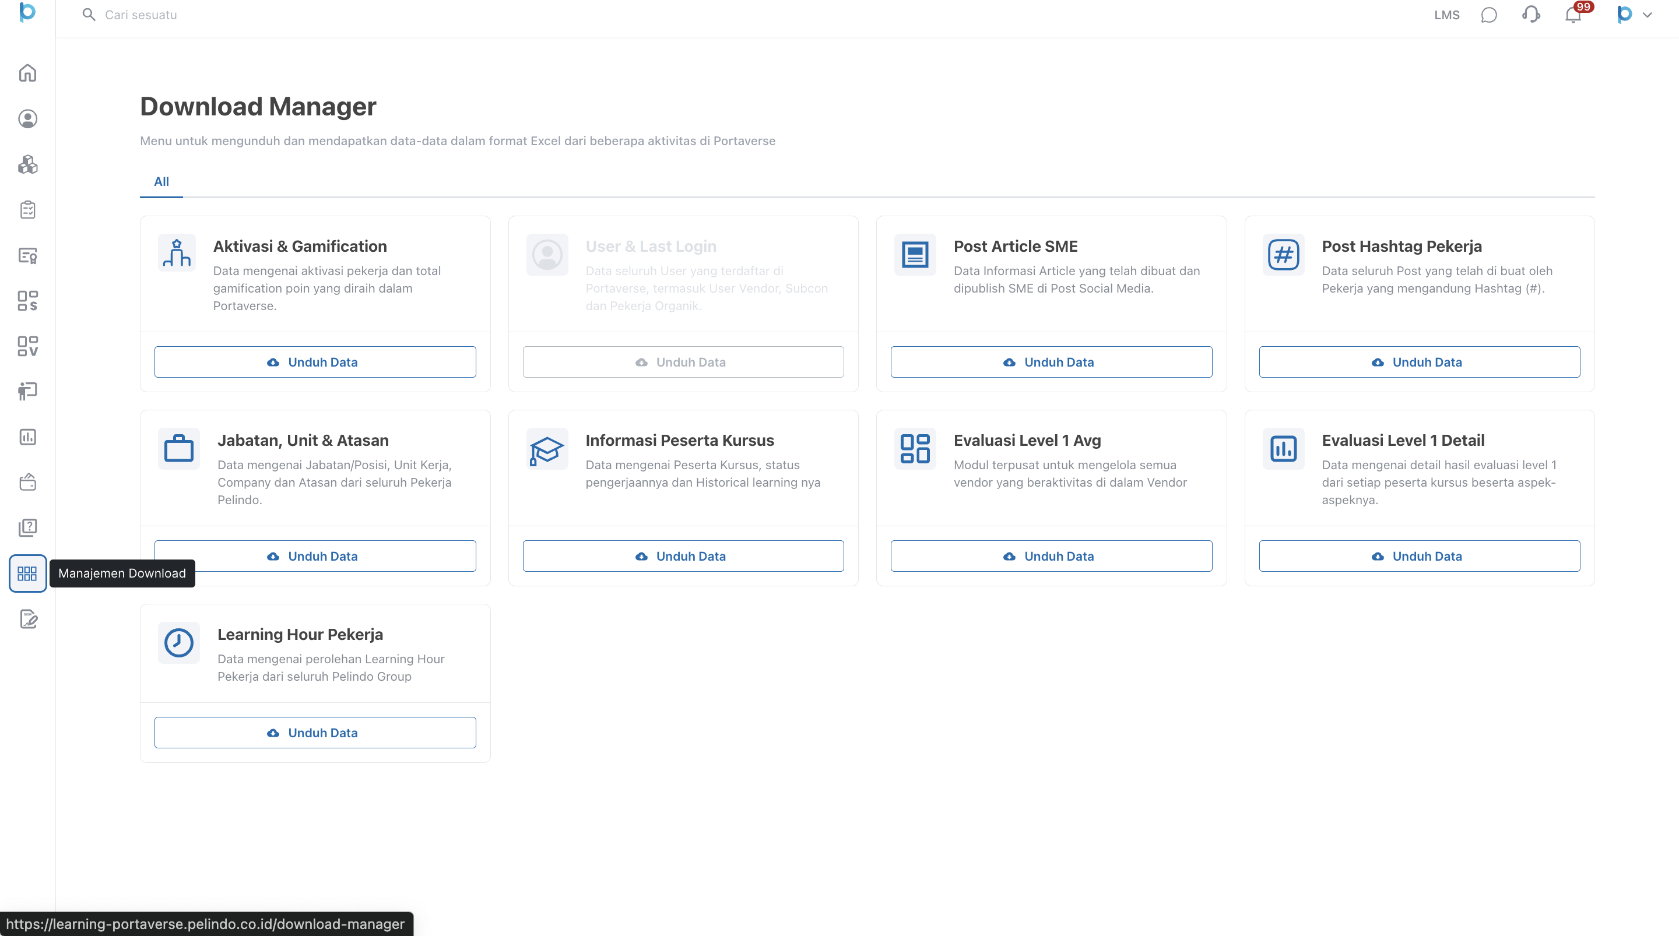Screen dimensions: 1679x936
Task: Click the LMS menu item
Action: (1446, 15)
